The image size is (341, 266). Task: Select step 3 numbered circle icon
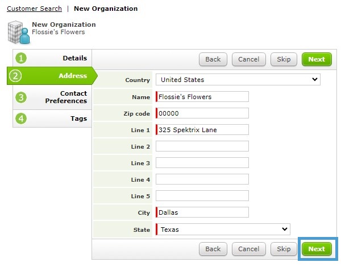[21, 97]
